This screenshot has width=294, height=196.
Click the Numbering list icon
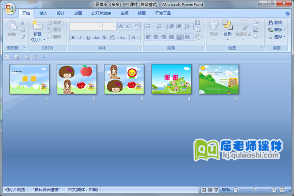click(x=160, y=26)
